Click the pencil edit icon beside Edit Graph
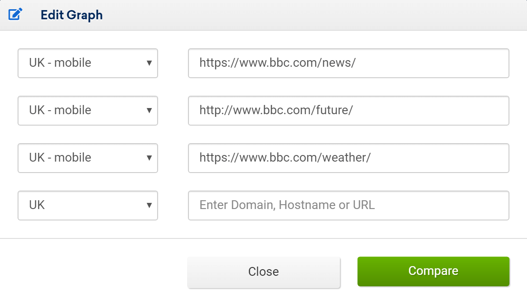This screenshot has width=527, height=303. (x=15, y=15)
